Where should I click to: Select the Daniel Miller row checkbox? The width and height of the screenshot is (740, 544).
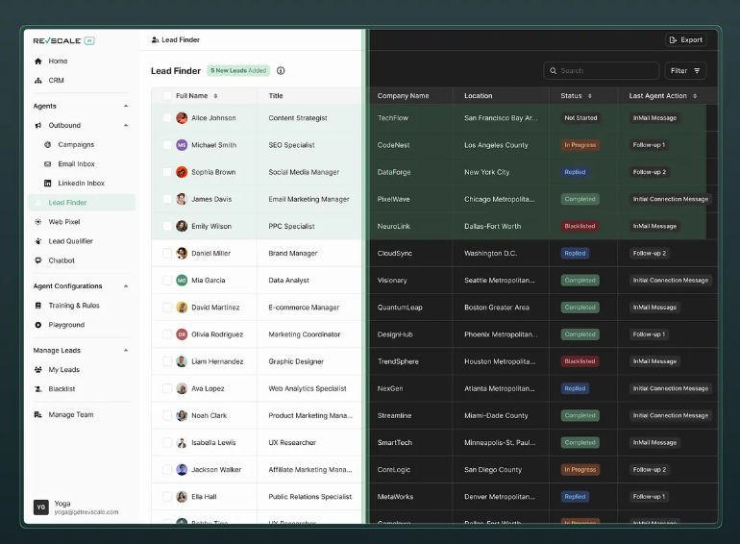(166, 254)
